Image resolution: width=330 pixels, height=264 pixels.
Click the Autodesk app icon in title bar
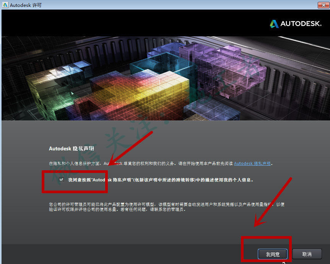click(5, 5)
